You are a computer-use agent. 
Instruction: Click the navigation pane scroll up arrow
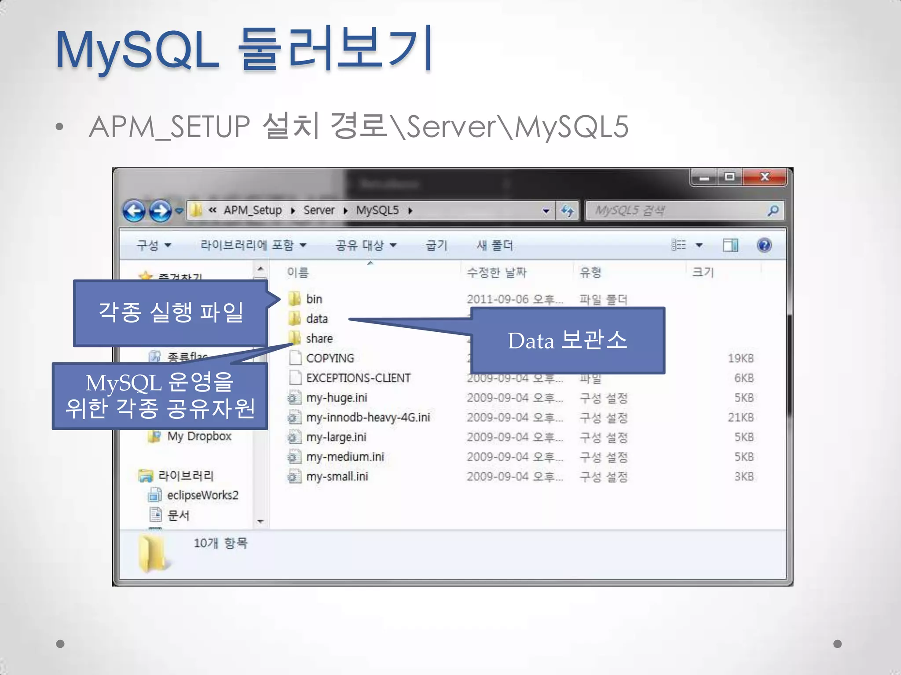coord(260,269)
